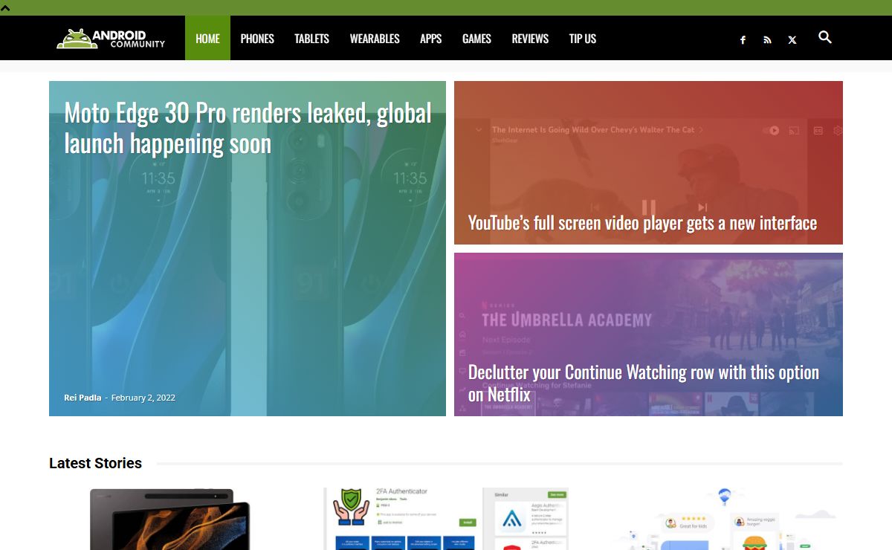
Task: Collapse the top bar using the caret
Action: (5, 7)
